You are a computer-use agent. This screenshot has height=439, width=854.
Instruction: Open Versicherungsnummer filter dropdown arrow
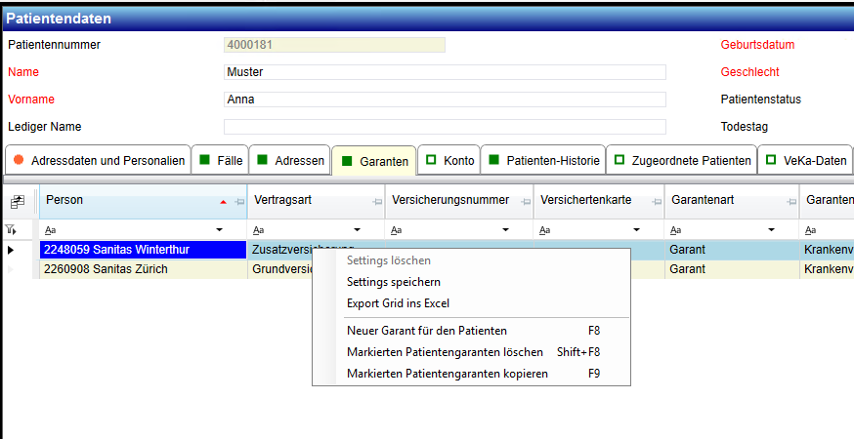click(x=506, y=230)
